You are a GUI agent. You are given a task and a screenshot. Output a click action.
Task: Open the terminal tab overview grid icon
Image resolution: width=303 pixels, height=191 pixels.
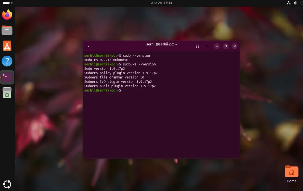click(x=197, y=46)
